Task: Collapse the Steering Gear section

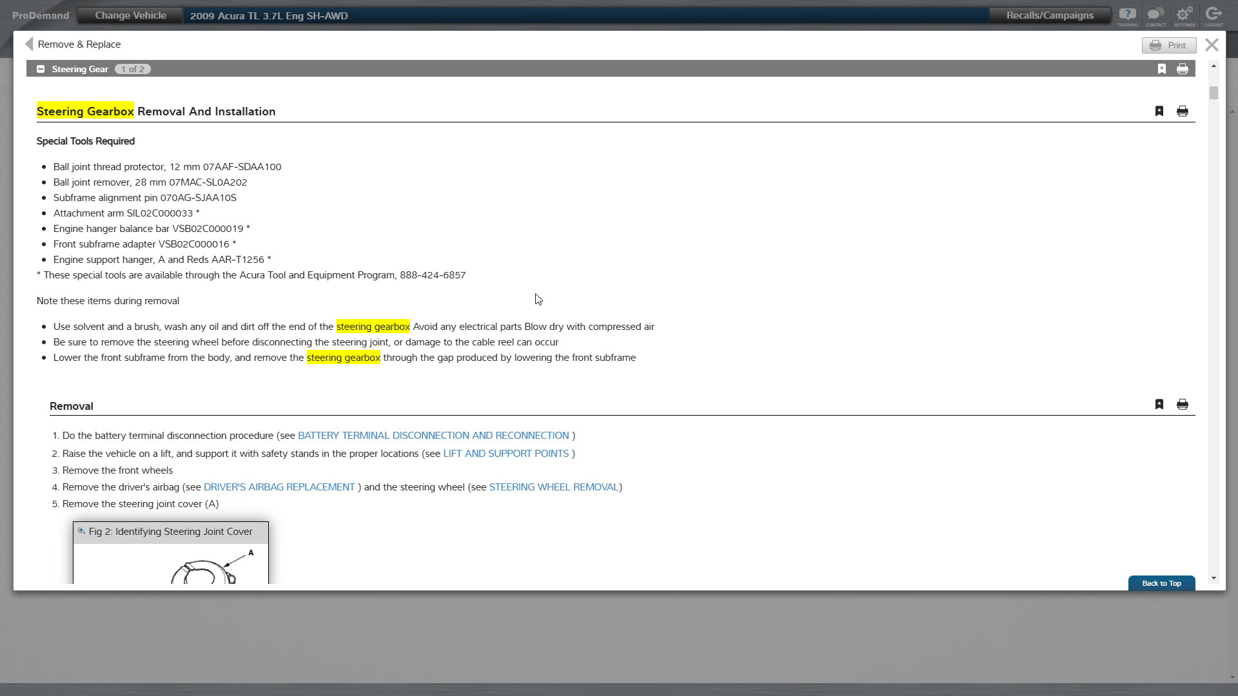Action: click(41, 69)
